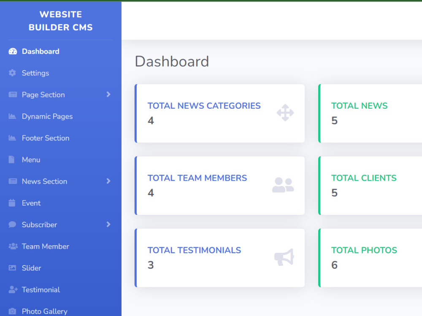Click the Dynamic Pages chart icon
Screen dimensions: 422x316
(12, 116)
